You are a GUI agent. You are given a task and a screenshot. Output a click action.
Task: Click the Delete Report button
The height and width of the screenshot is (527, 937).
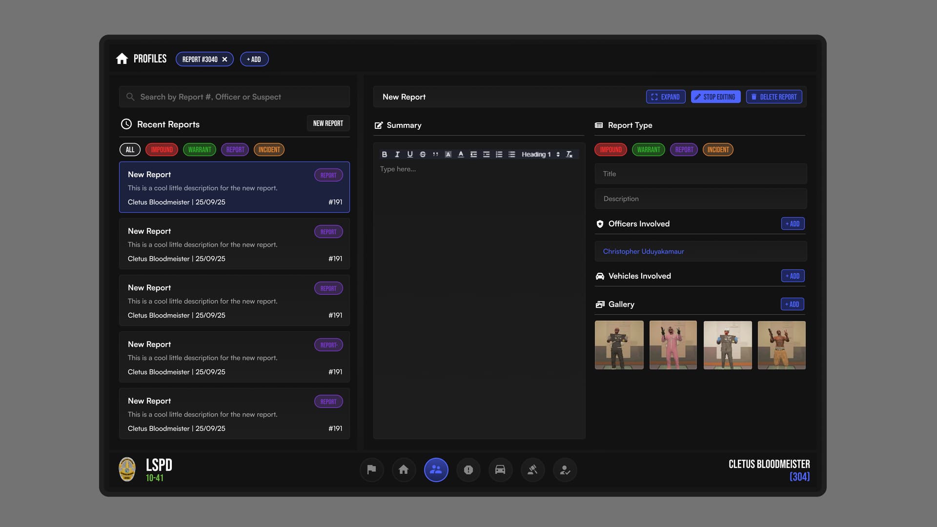(x=774, y=97)
